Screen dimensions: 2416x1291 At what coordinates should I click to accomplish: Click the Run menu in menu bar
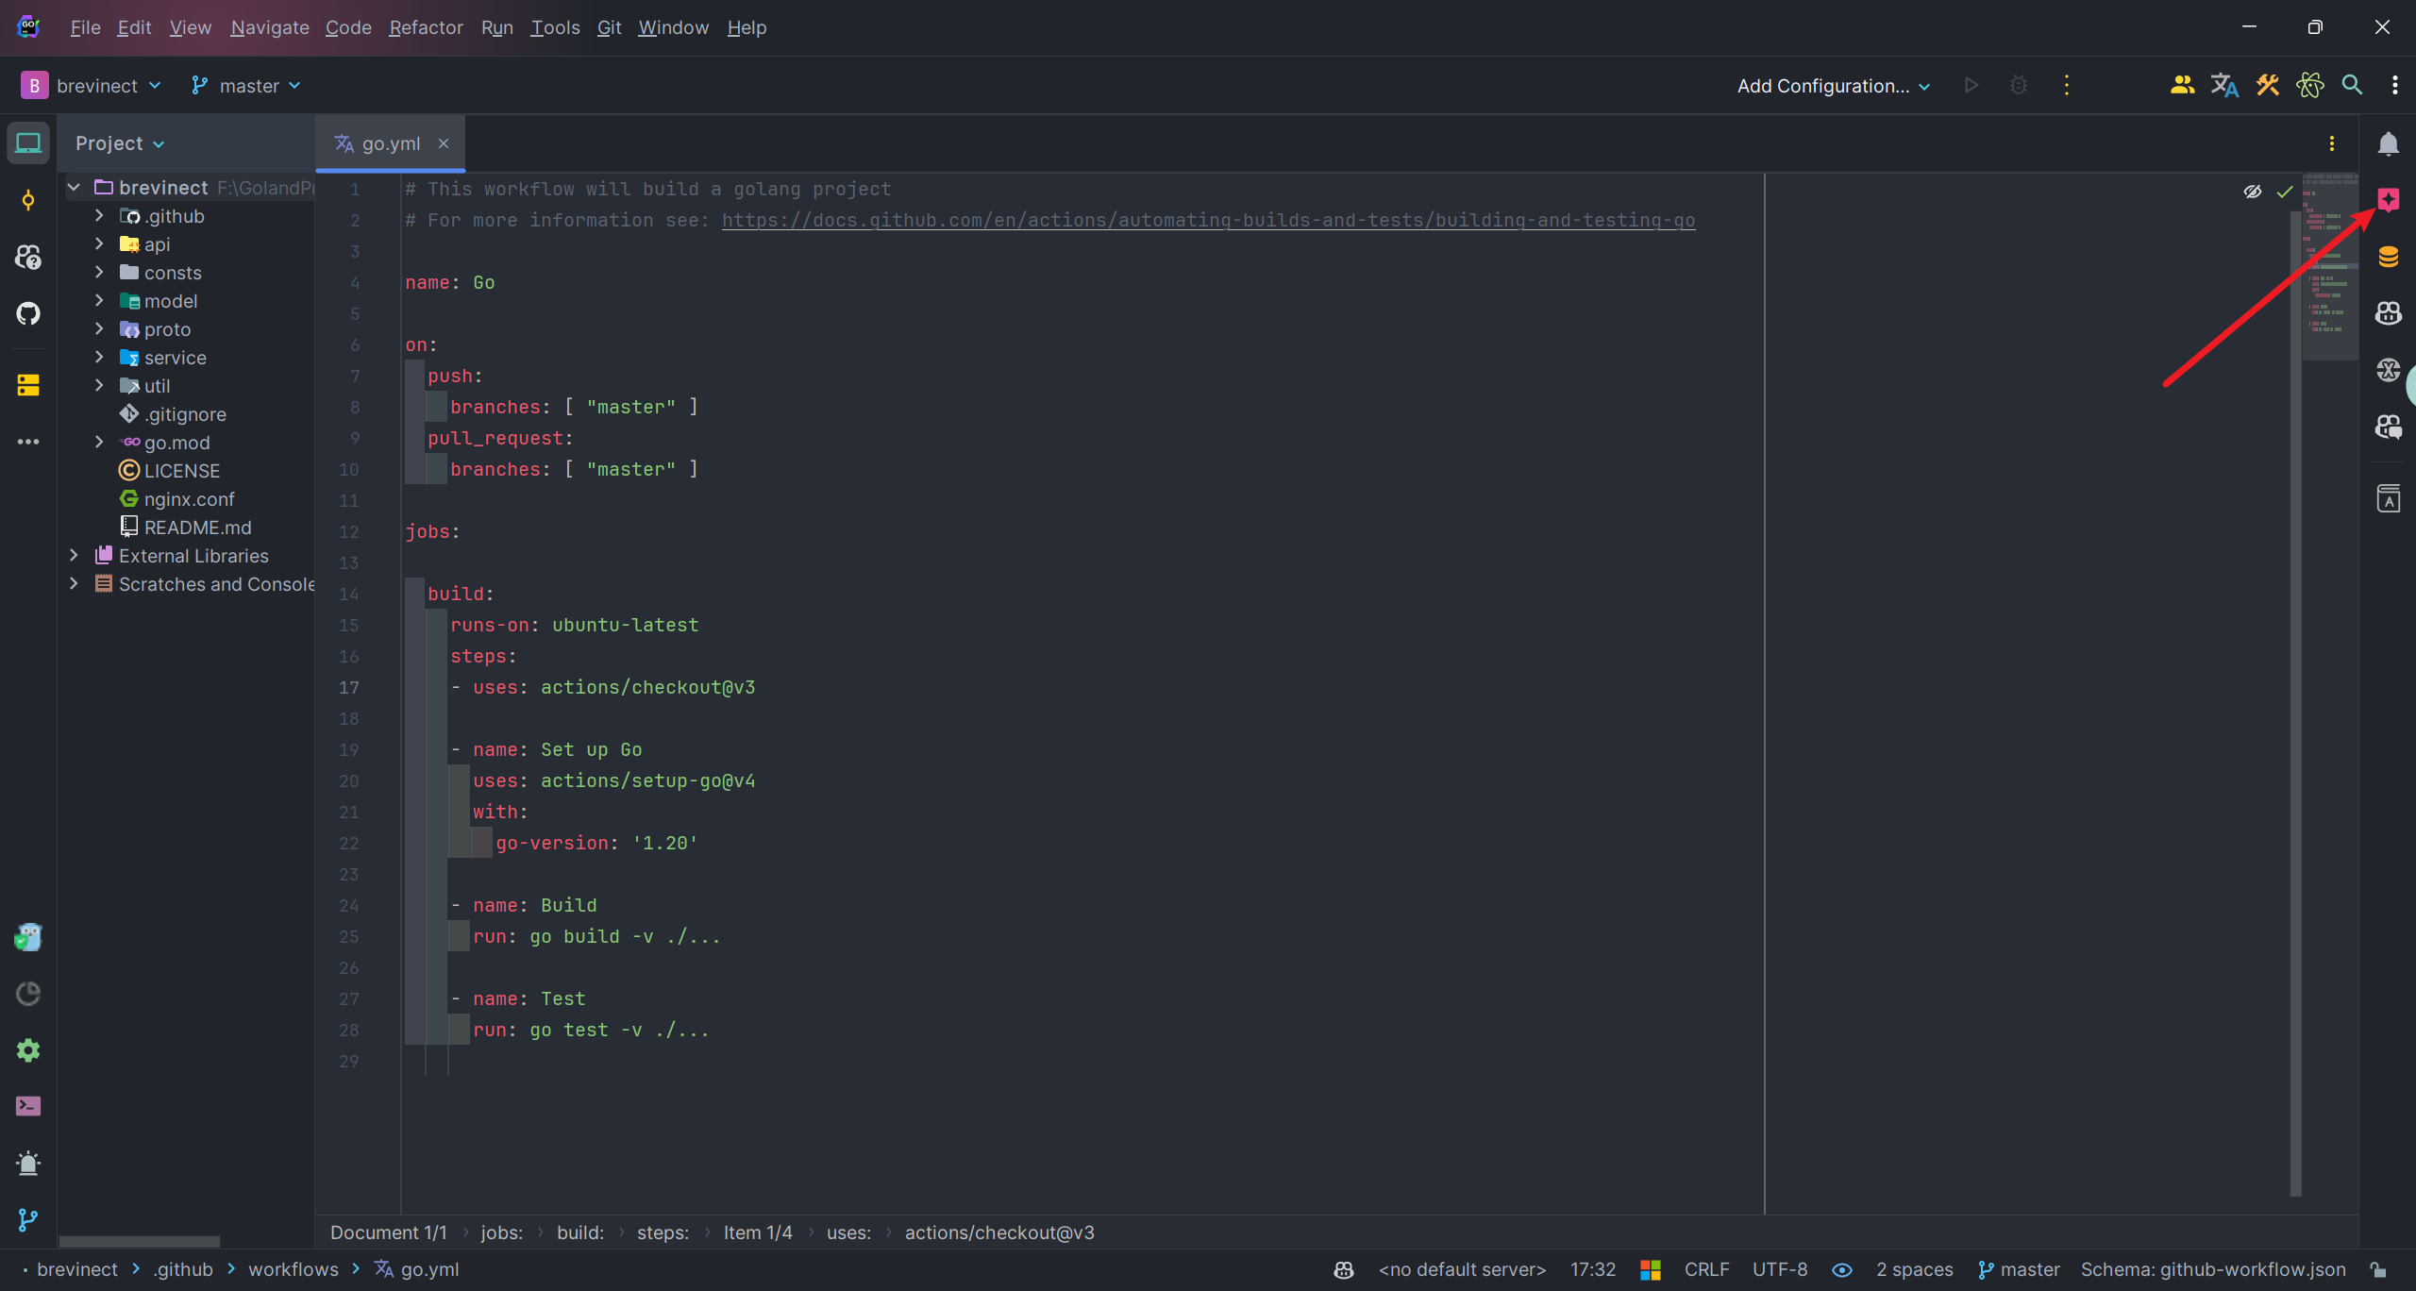[497, 27]
